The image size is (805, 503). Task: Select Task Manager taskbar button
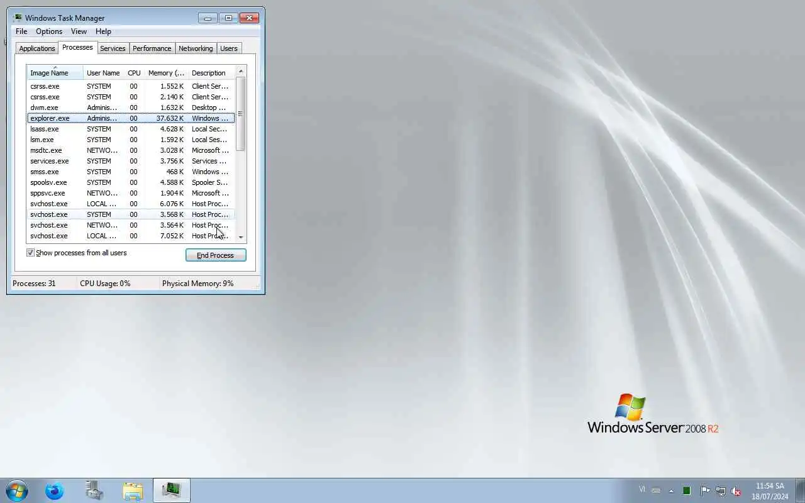(172, 490)
